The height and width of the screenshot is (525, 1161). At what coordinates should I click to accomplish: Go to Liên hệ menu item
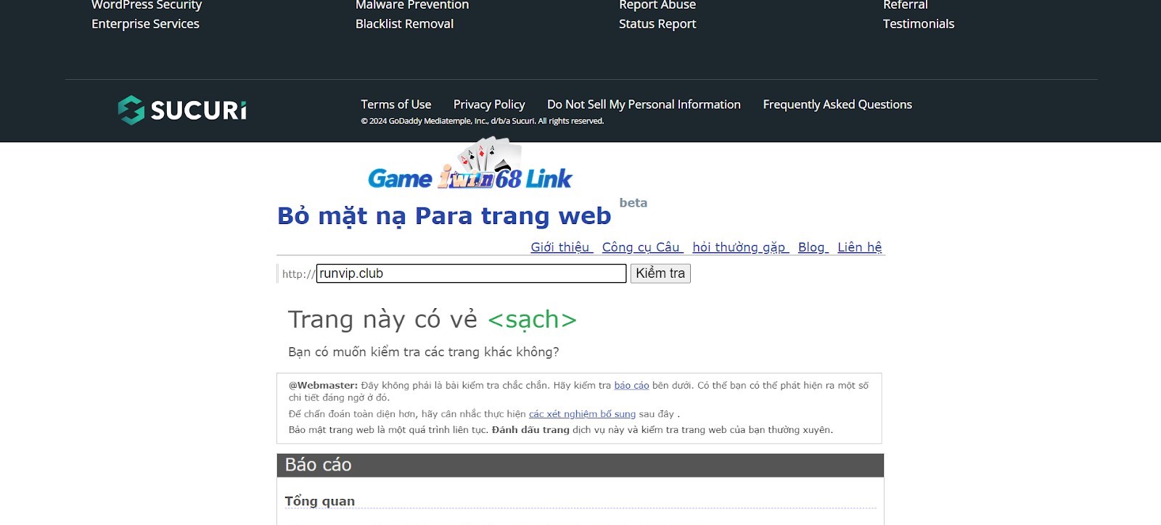(x=860, y=247)
